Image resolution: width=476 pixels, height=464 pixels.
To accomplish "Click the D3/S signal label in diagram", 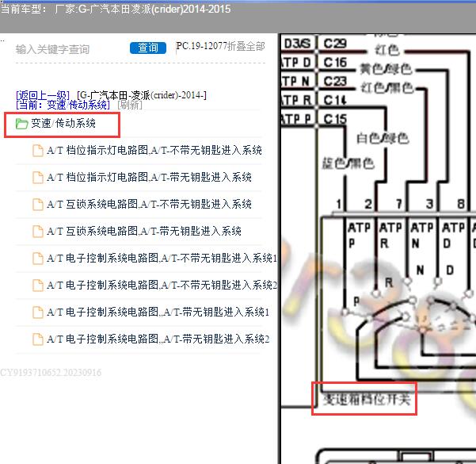I will click(x=298, y=44).
